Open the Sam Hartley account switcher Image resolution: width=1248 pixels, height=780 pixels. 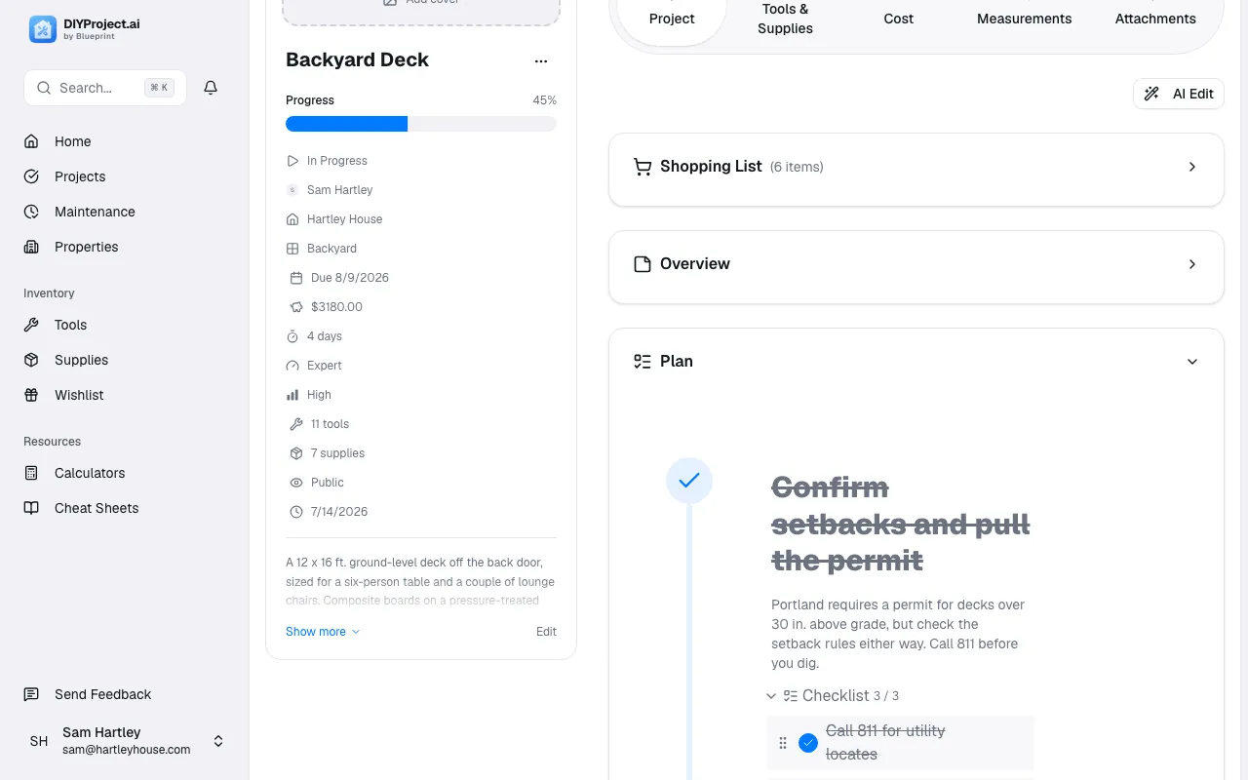point(125,741)
